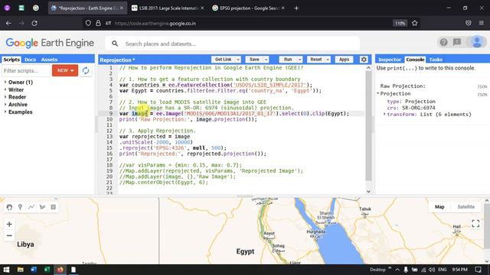Expand the Writer folder
This screenshot has width=490, height=275.
[5, 89]
